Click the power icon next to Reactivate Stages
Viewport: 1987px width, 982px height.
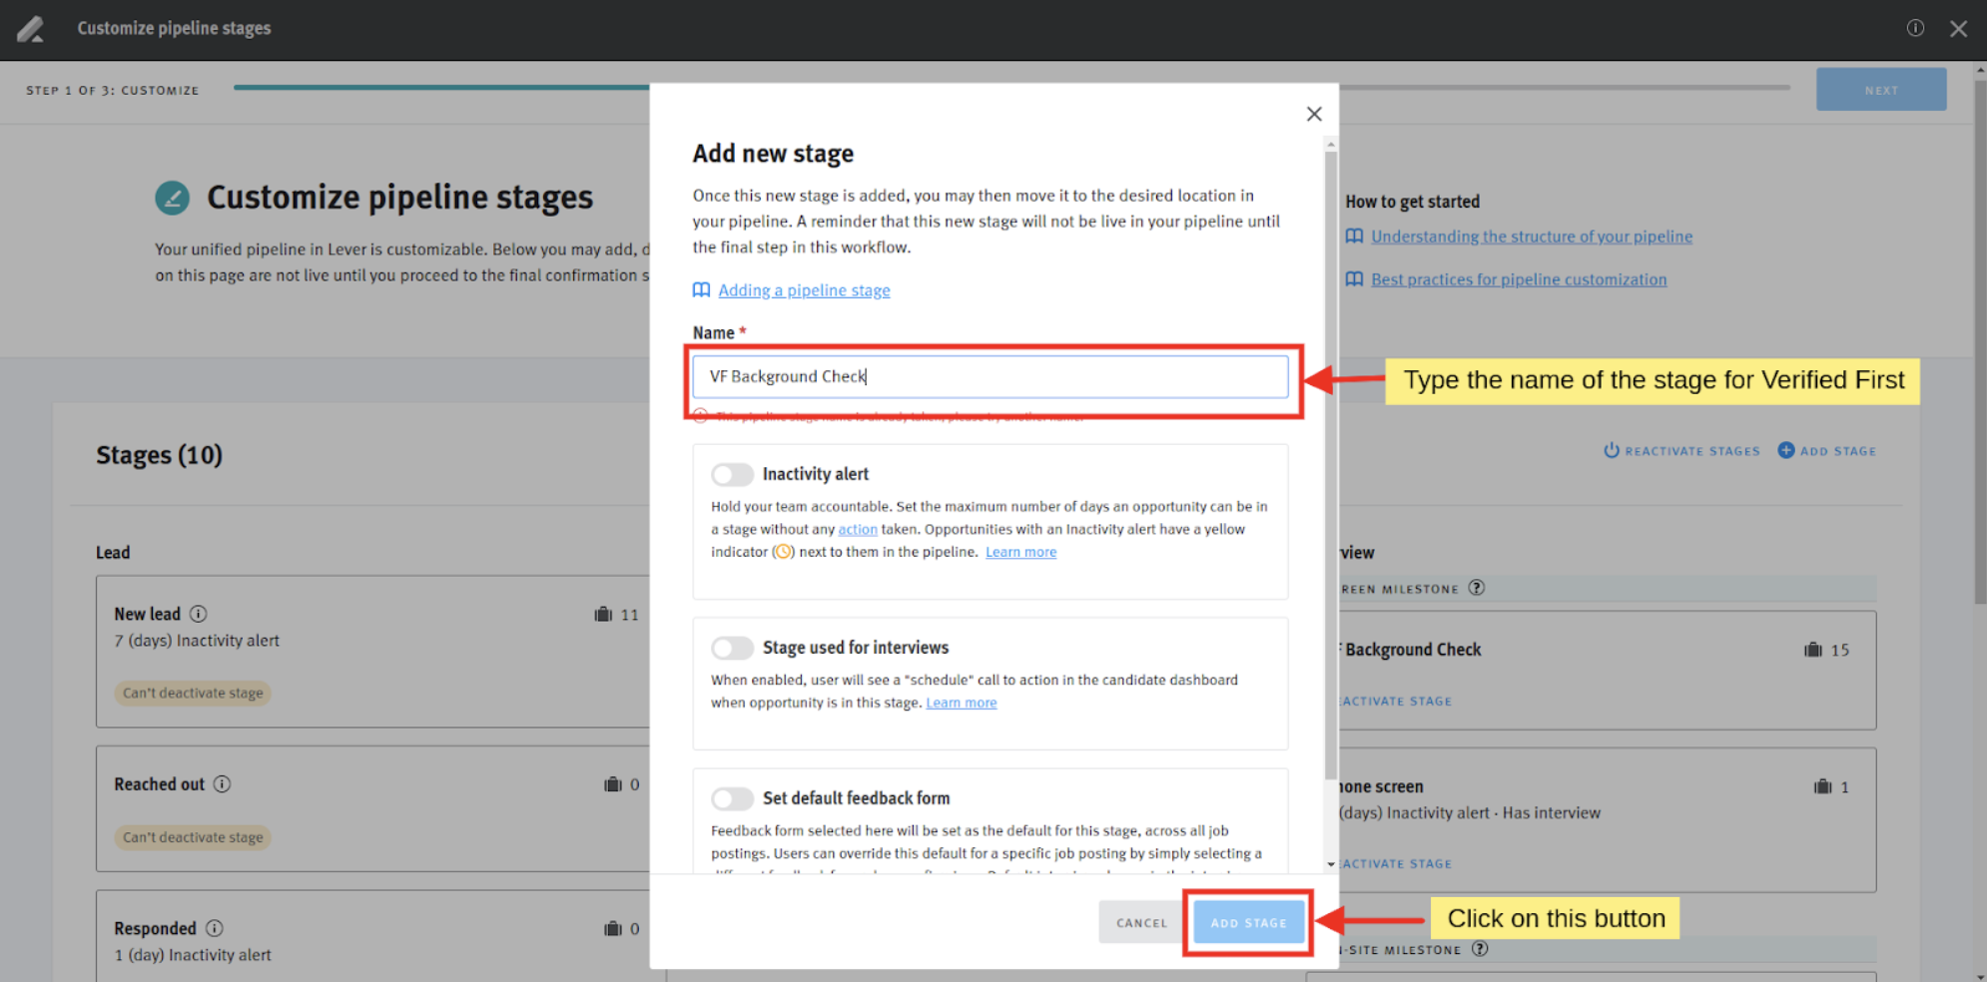[x=1611, y=450]
